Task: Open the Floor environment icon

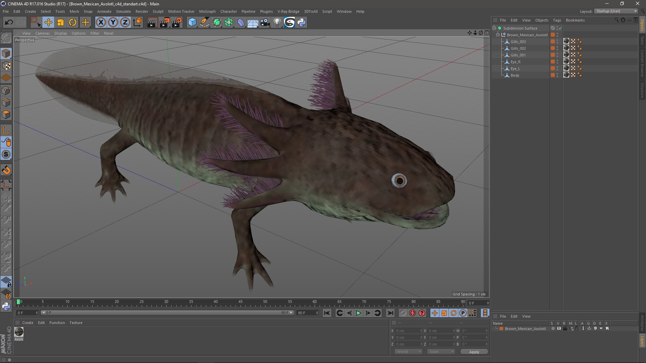Action: [x=253, y=23]
